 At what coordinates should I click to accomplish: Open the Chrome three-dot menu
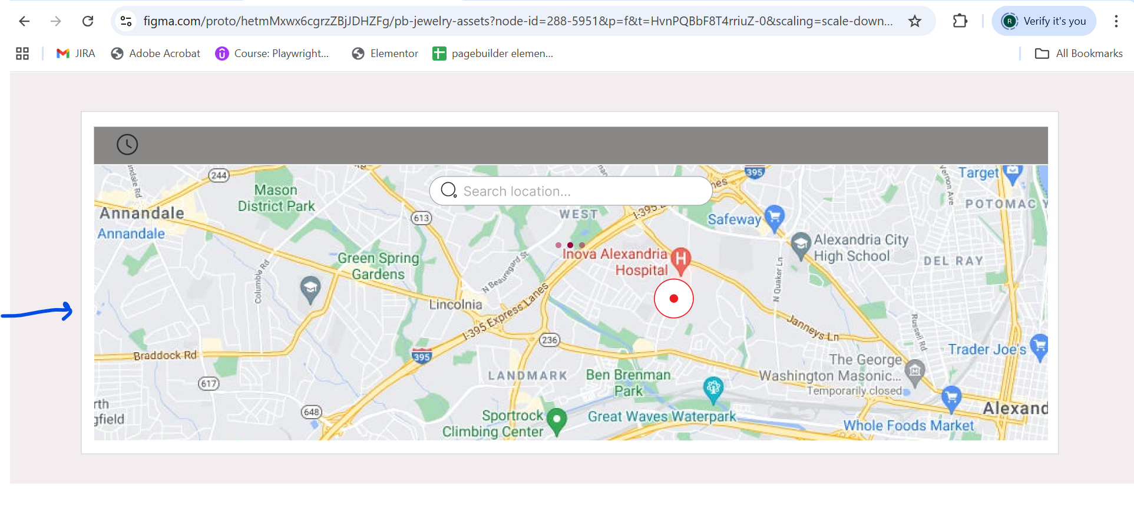pos(1116,21)
